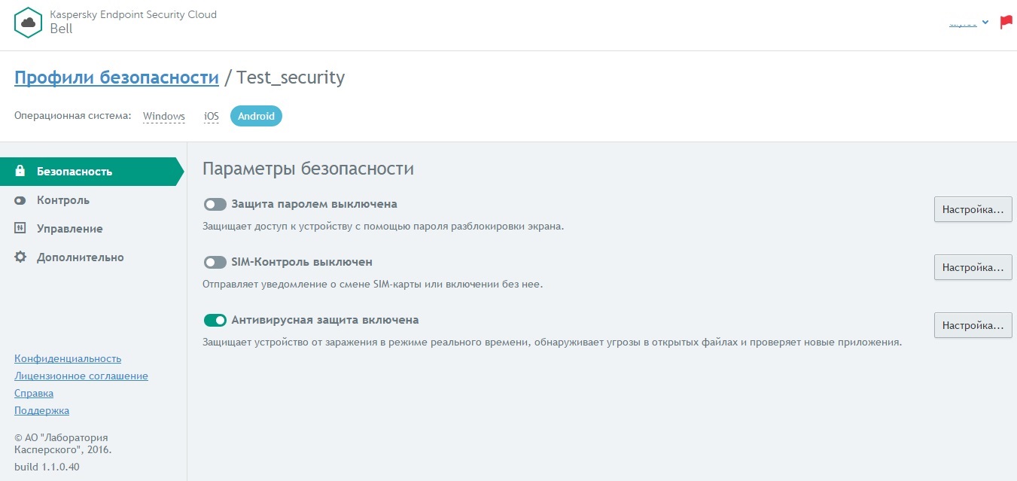Click the sliders icon beside Управление
The height and width of the screenshot is (481, 1017).
(20, 228)
